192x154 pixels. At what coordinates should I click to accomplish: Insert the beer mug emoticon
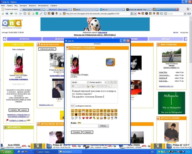[x=109, y=118]
